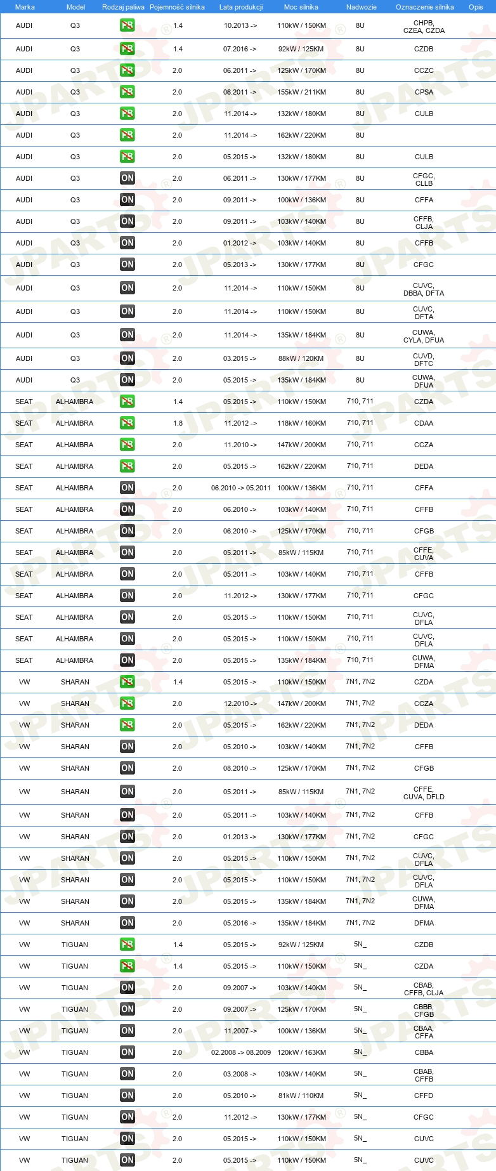Click the Rodzaj paliwa column header
The width and height of the screenshot is (496, 1171).
click(123, 7)
